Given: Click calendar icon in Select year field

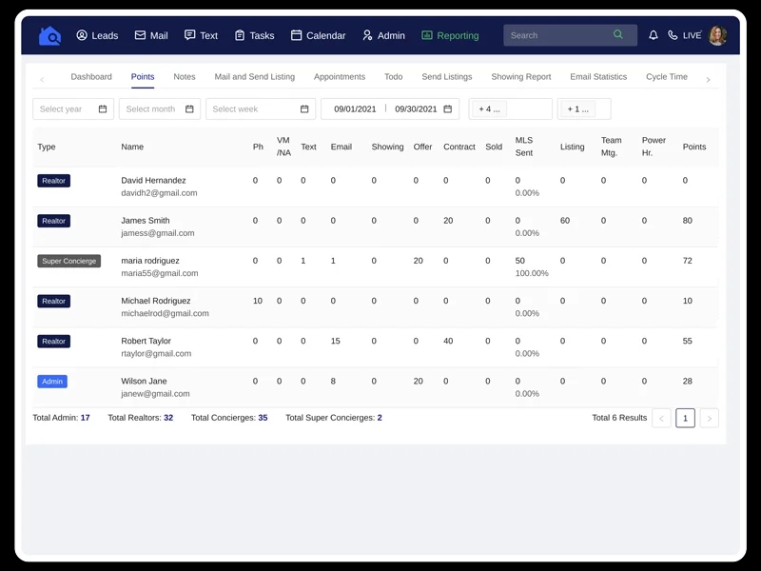Looking at the screenshot, I should pyautogui.click(x=103, y=108).
